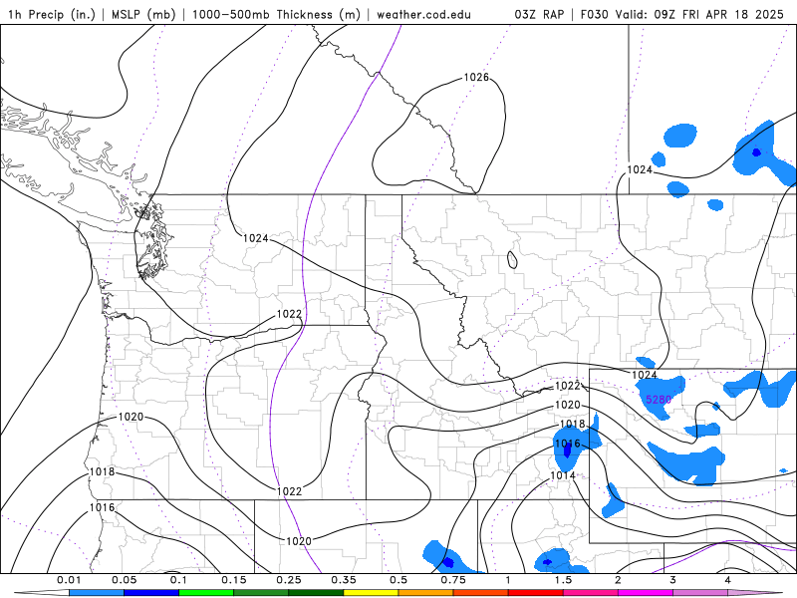This screenshot has height=598, width=797.
Task: Click the 0.75 legend value
Action: 453,580
